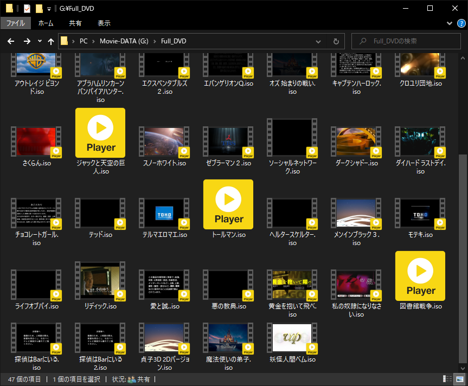The width and height of the screenshot is (468, 386).
Task: Collapse the ribbon with the chevron arrow
Action: (x=449, y=23)
